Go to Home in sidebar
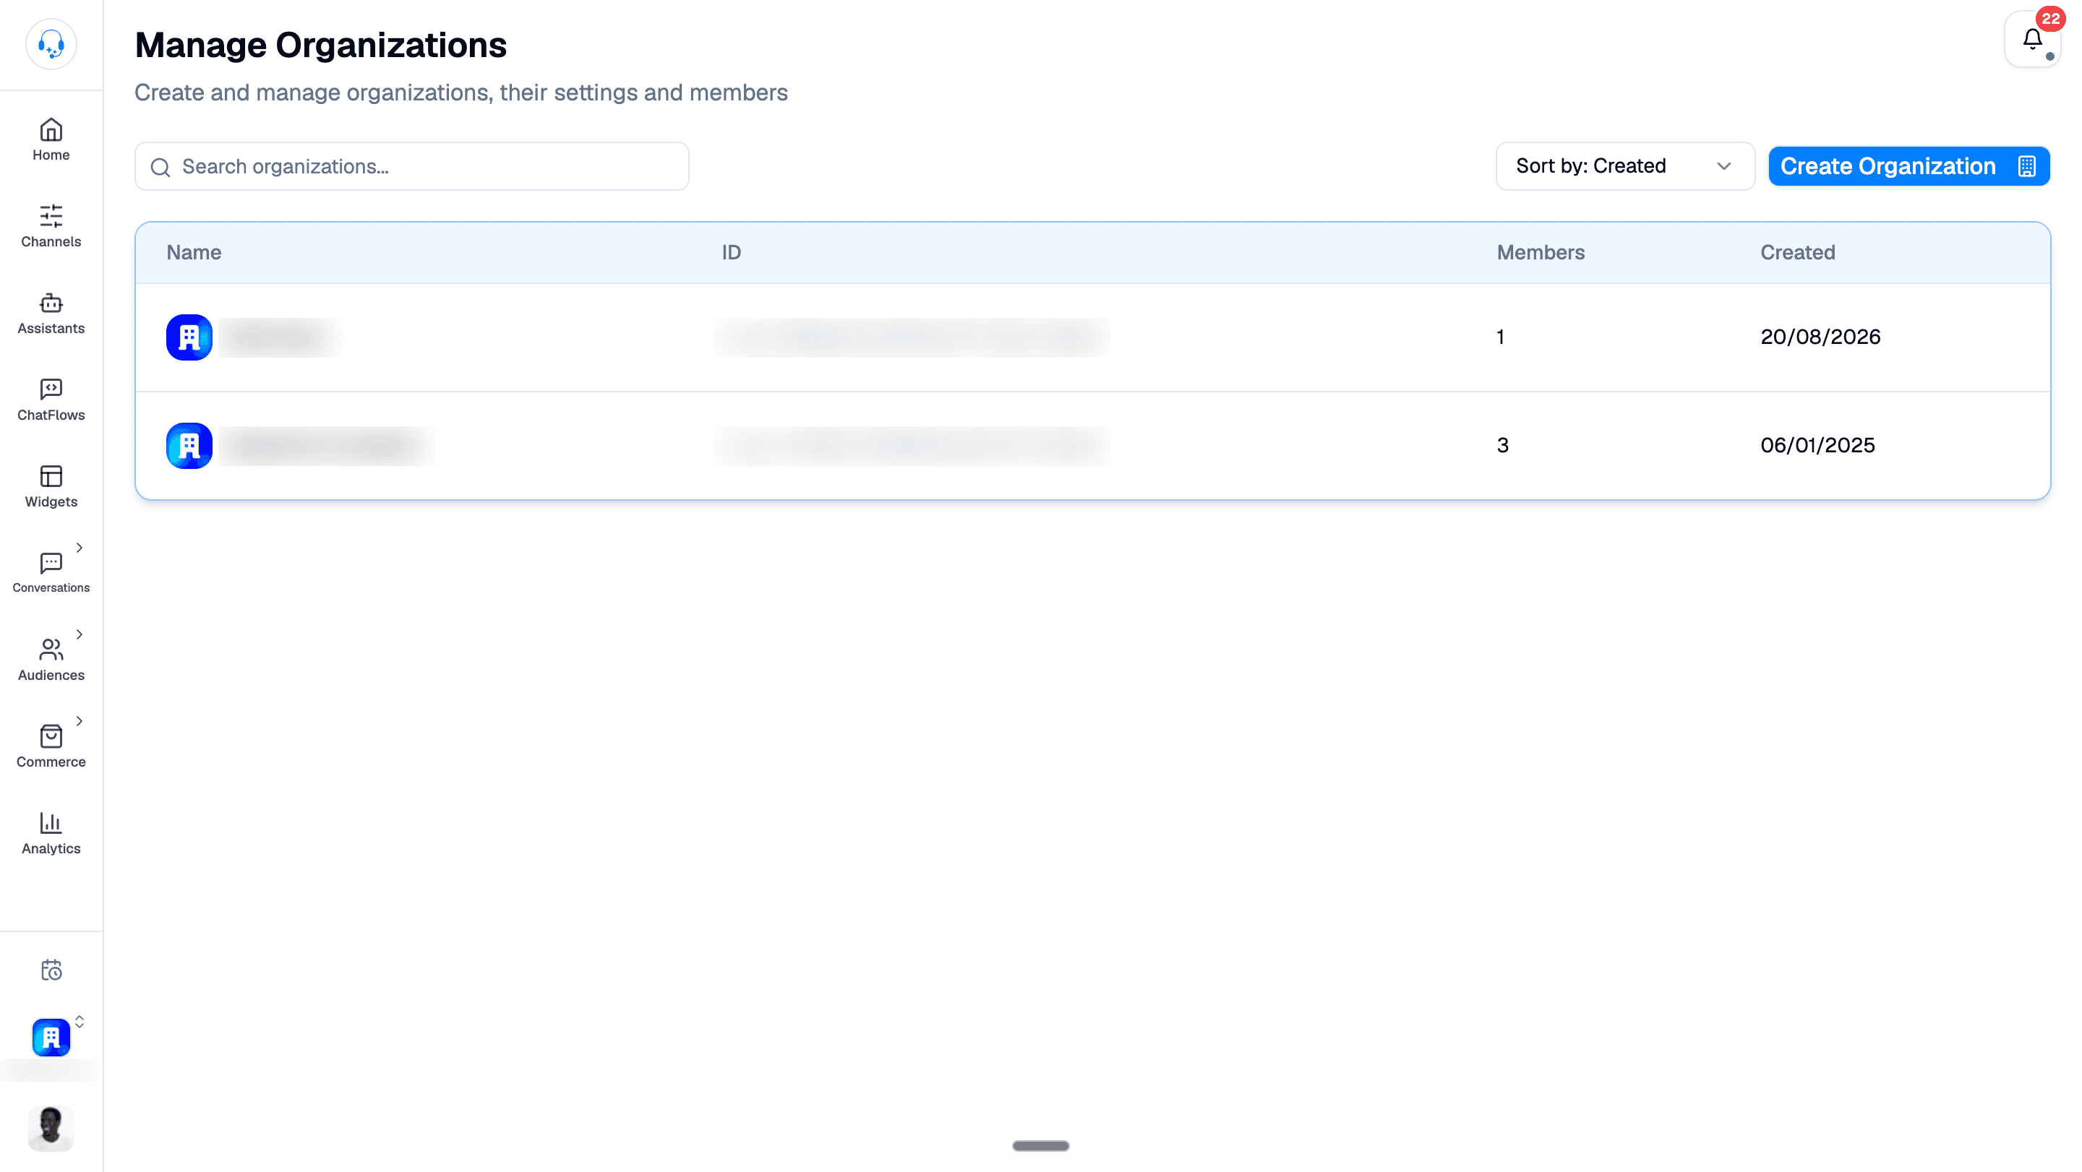This screenshot has width=2082, height=1172. coord(51,139)
